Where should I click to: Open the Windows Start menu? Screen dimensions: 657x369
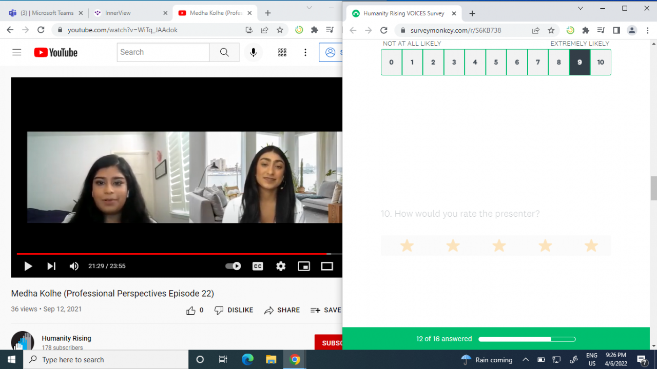[x=11, y=359]
